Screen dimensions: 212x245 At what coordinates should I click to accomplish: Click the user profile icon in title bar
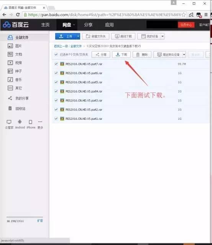(x=174, y=3)
